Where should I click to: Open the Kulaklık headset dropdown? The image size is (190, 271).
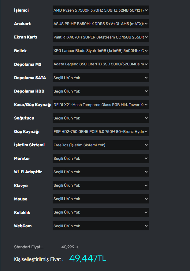click(x=101, y=212)
